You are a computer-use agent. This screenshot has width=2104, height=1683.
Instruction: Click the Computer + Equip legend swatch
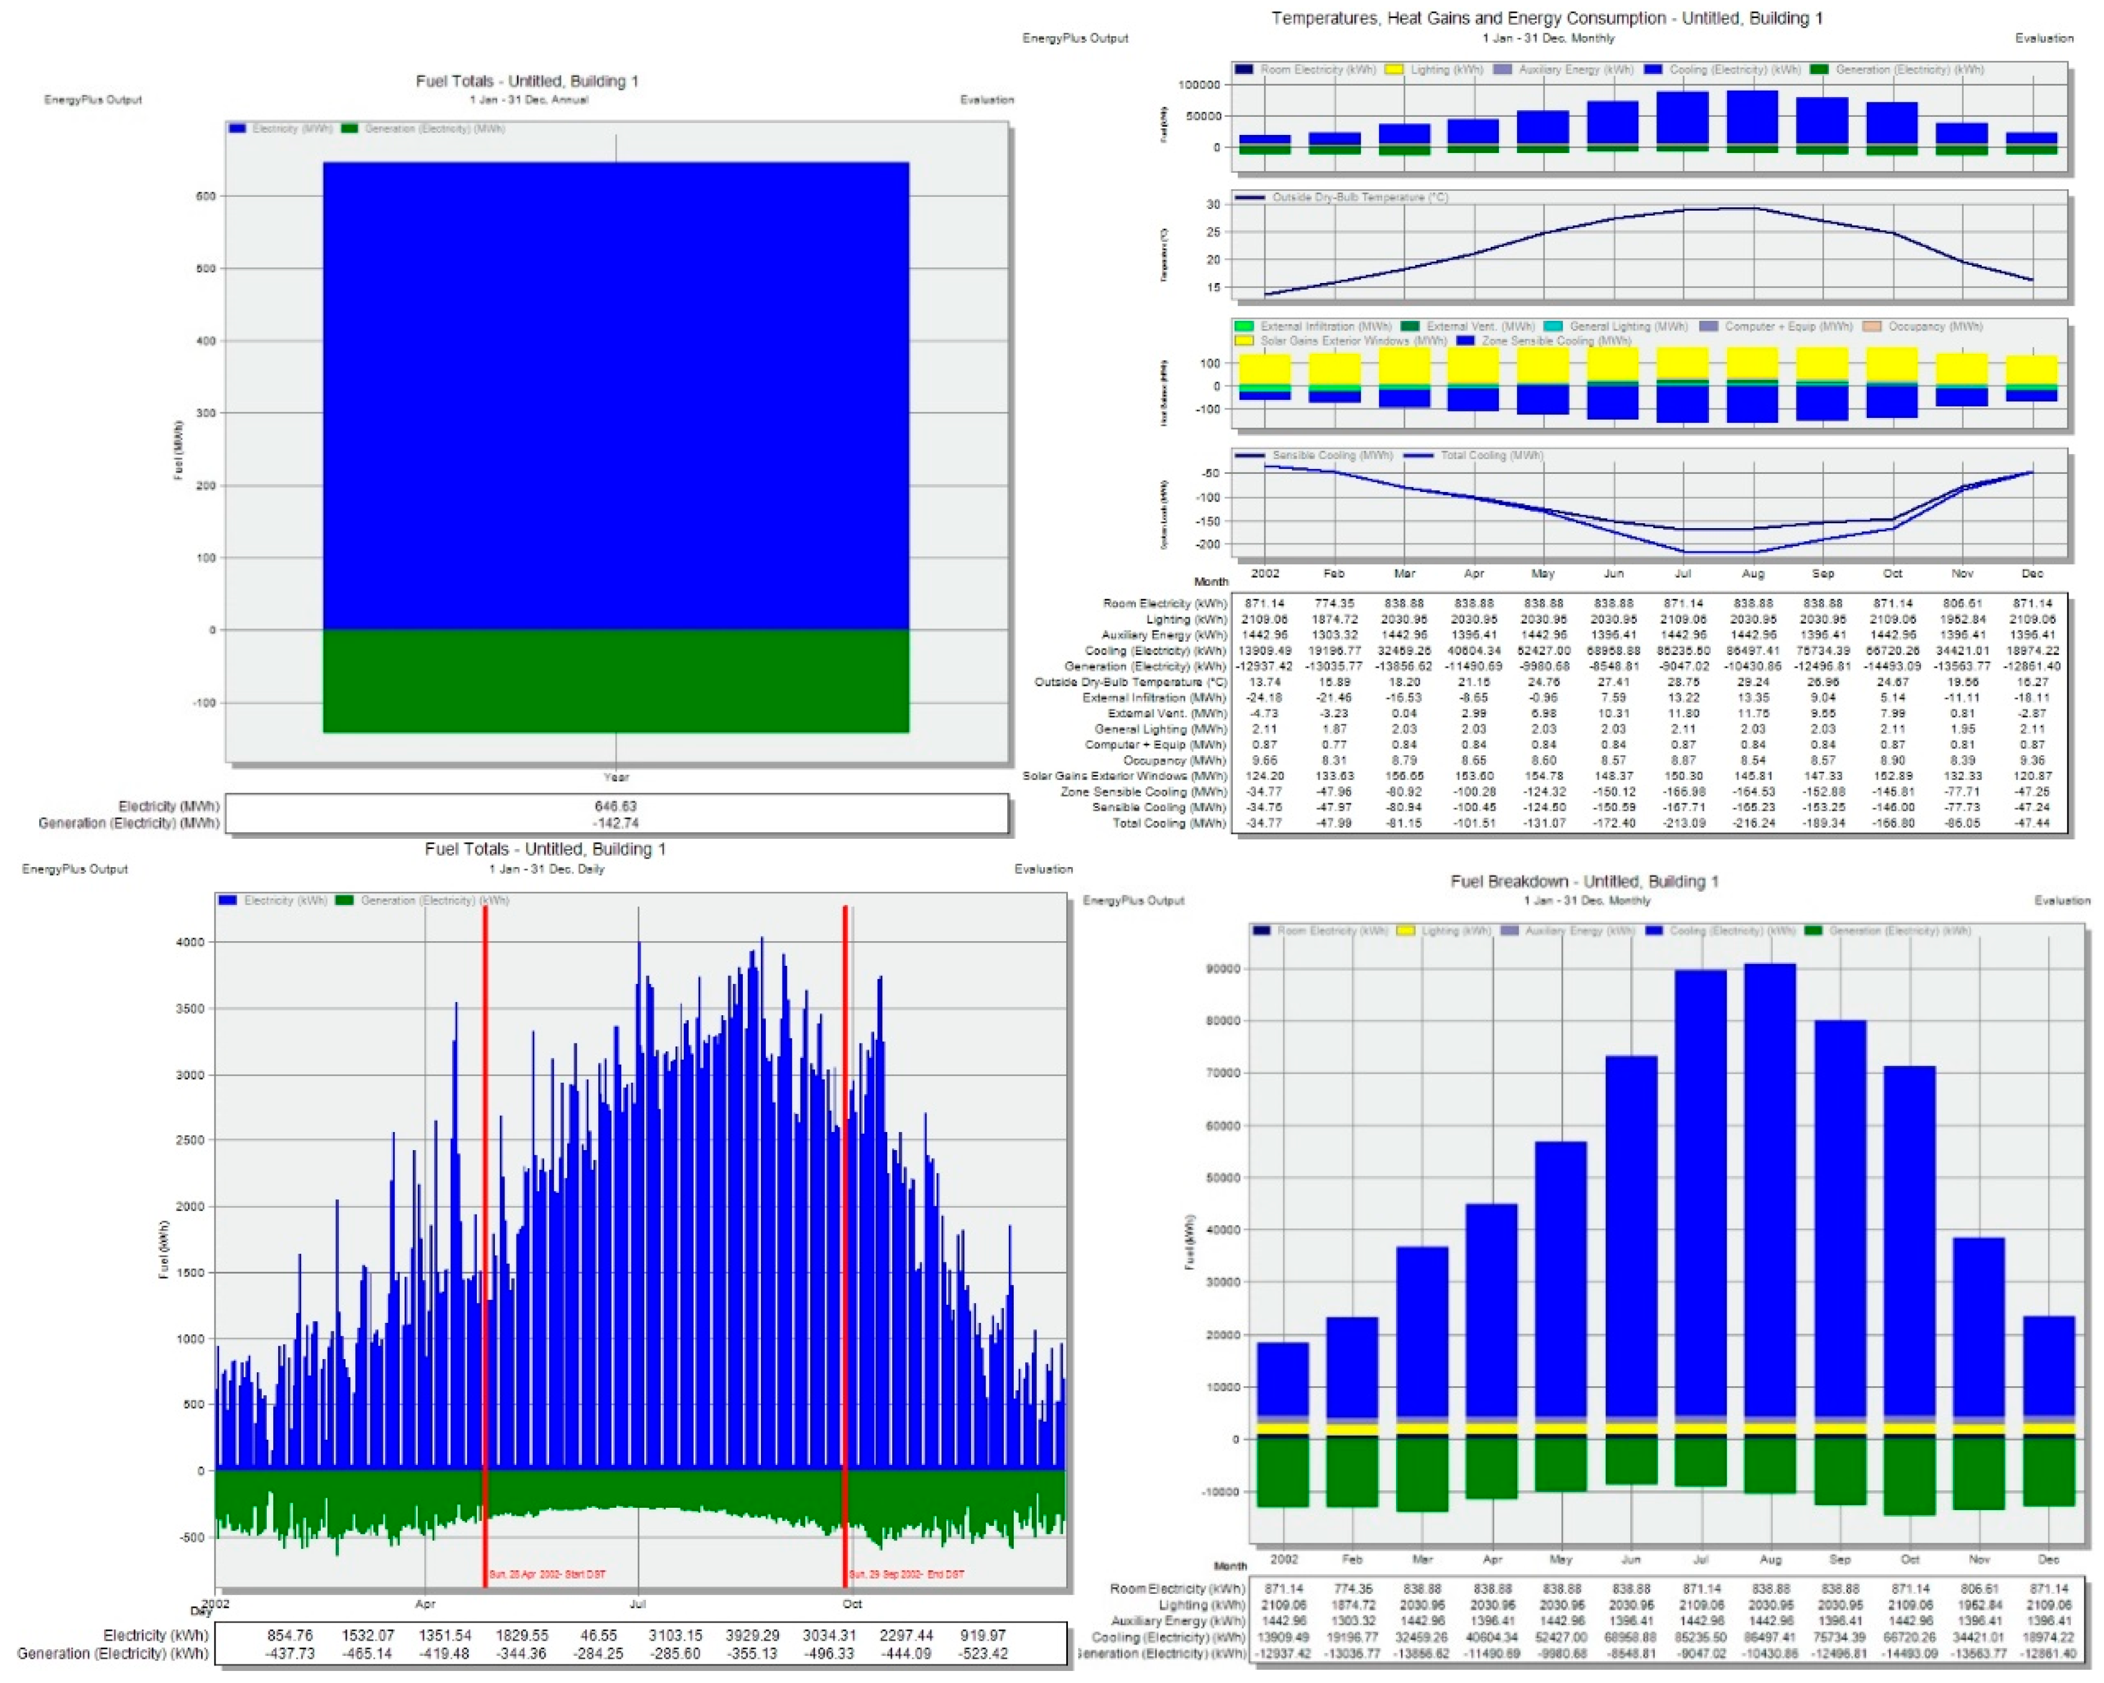[1708, 326]
